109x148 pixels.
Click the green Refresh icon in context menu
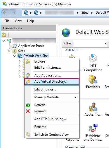(x=28, y=105)
